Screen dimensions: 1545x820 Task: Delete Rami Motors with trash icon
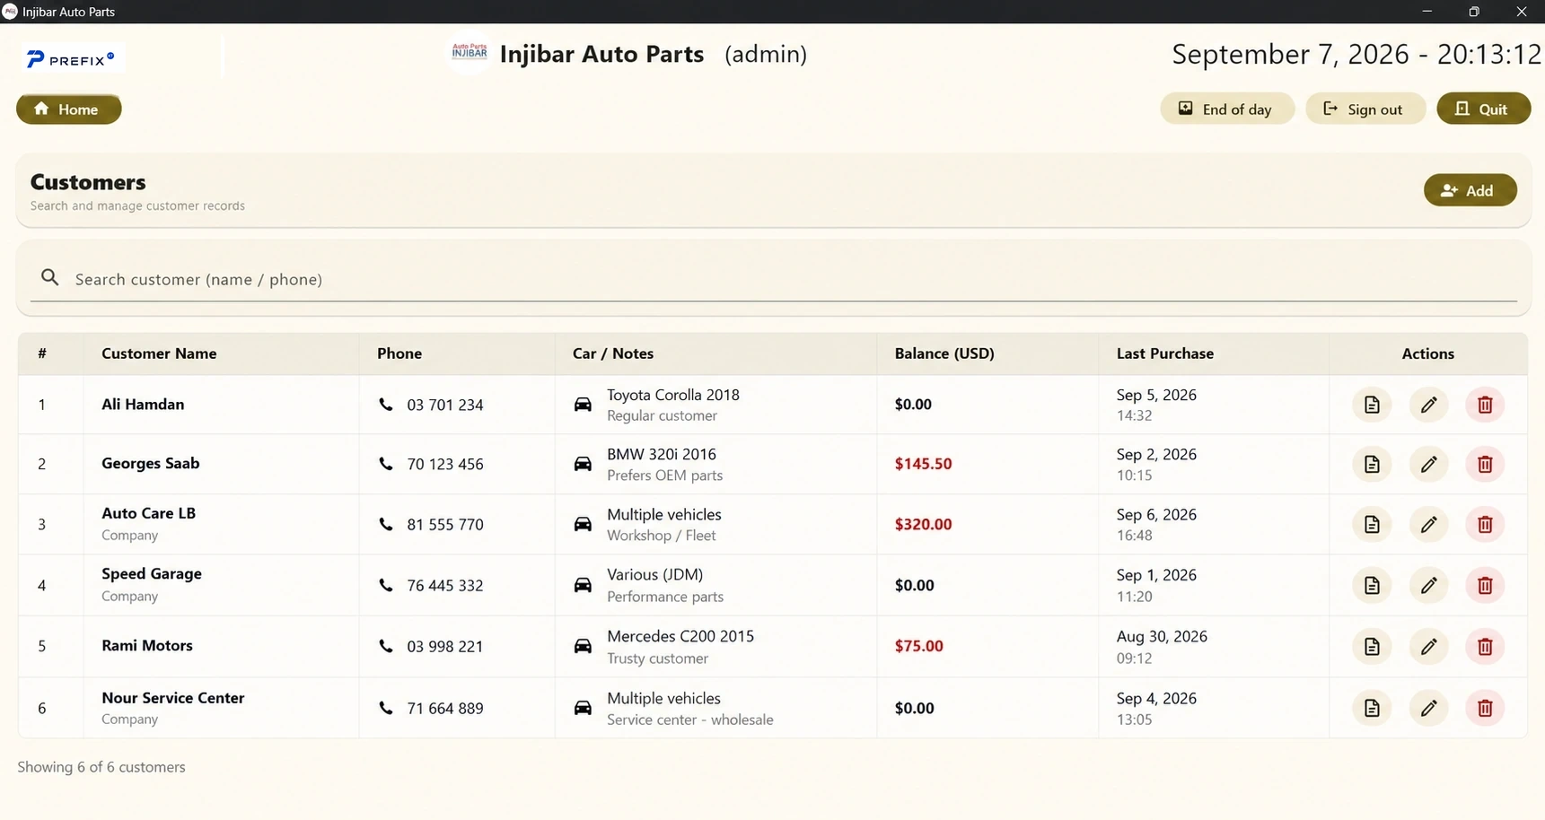1485,646
